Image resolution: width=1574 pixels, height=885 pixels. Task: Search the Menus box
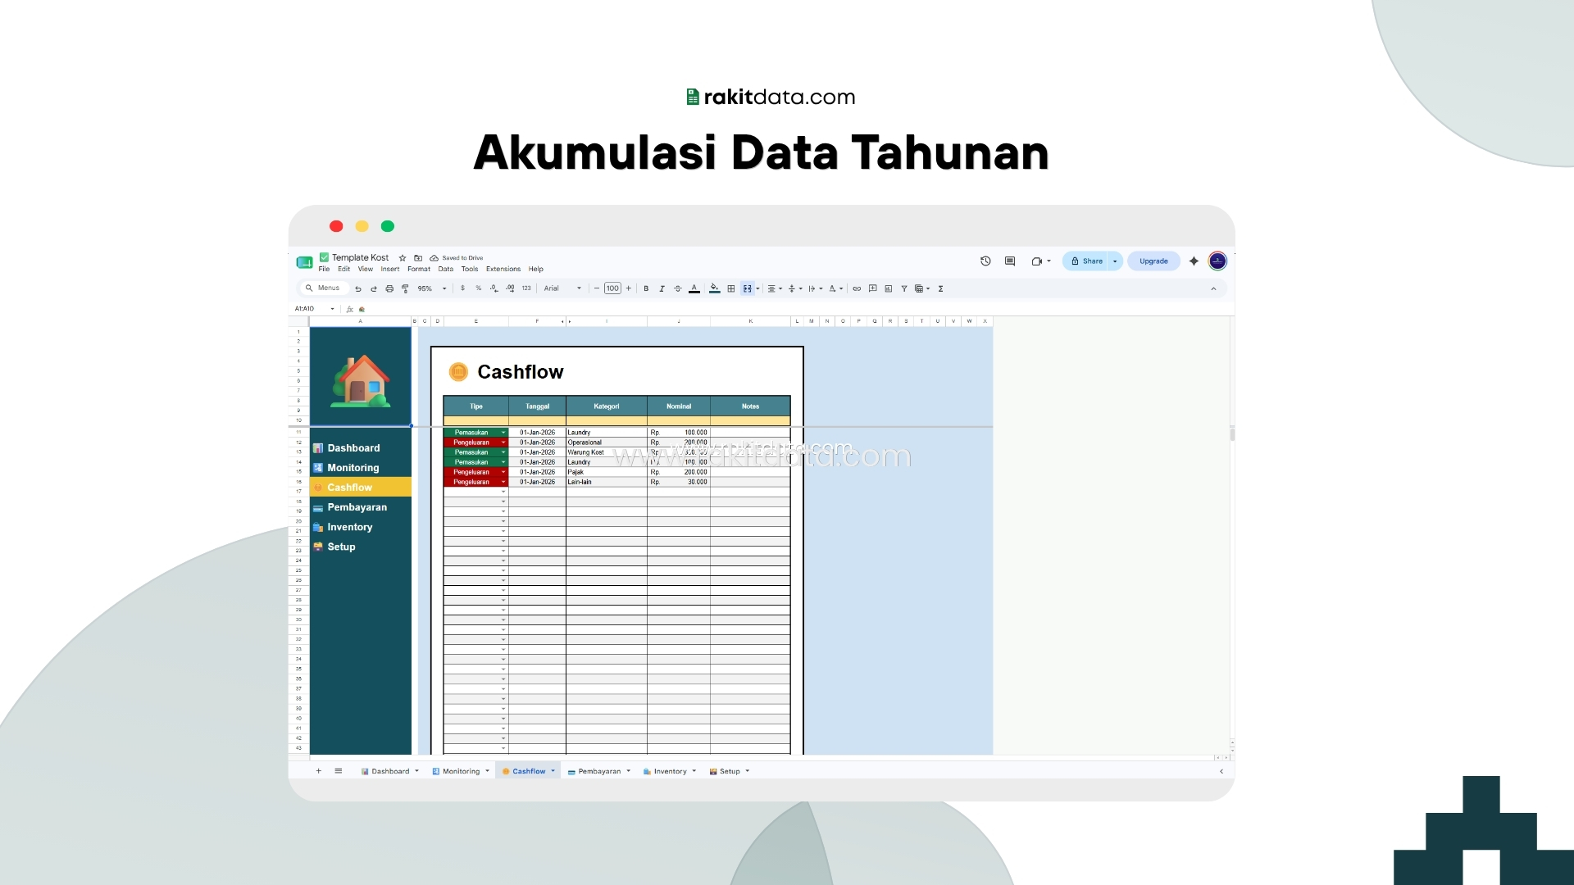[x=323, y=288]
